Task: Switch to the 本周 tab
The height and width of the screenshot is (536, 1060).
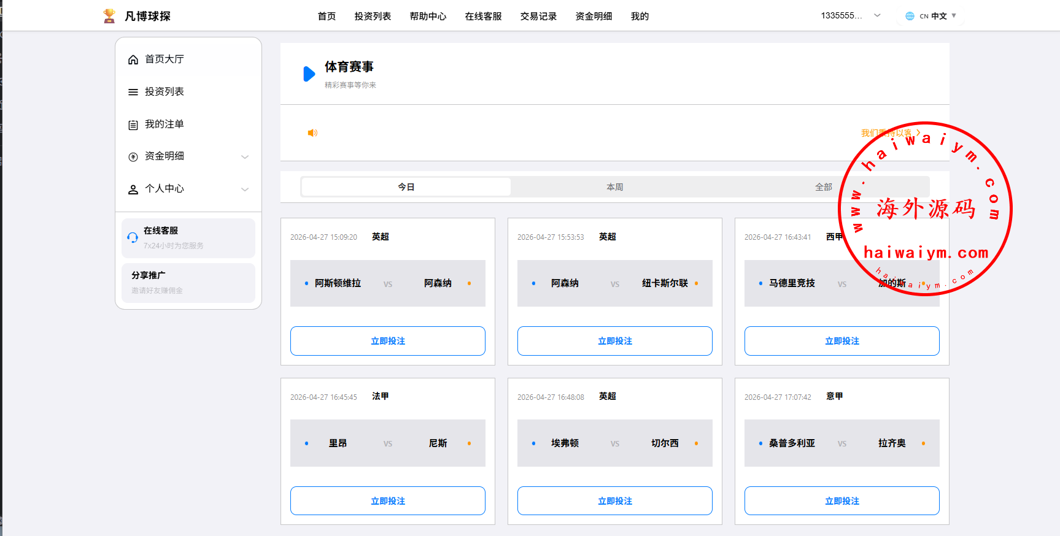Action: [x=614, y=187]
